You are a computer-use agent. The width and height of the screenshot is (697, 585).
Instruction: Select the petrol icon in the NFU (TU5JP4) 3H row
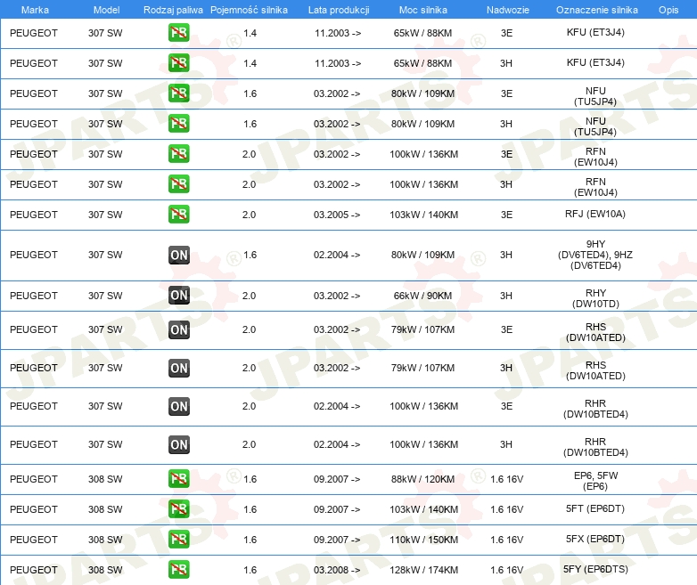[178, 124]
